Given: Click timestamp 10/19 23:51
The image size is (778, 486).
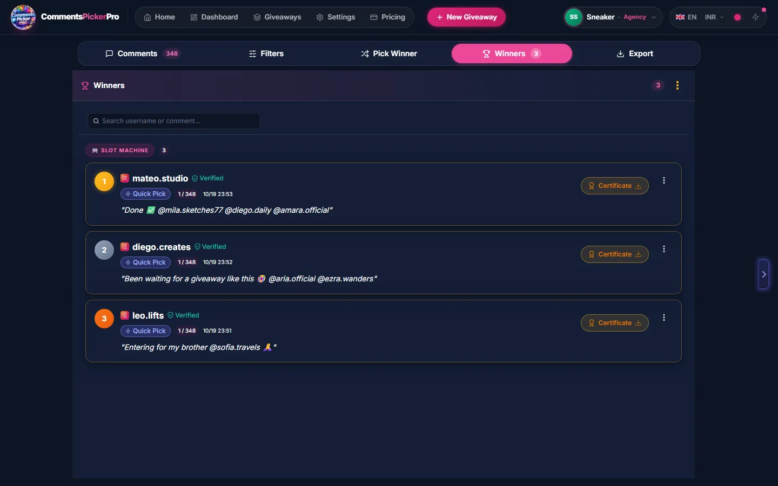Looking at the screenshot, I should [x=217, y=331].
